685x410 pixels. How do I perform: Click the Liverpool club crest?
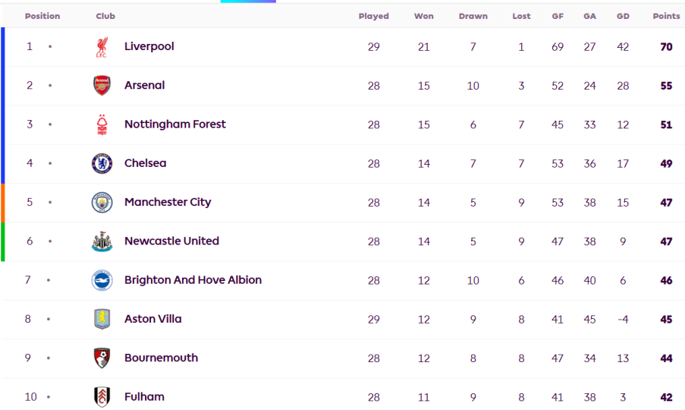coord(102,47)
